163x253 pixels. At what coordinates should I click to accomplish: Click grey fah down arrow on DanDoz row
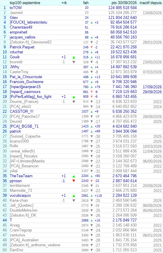tap(92, 250)
